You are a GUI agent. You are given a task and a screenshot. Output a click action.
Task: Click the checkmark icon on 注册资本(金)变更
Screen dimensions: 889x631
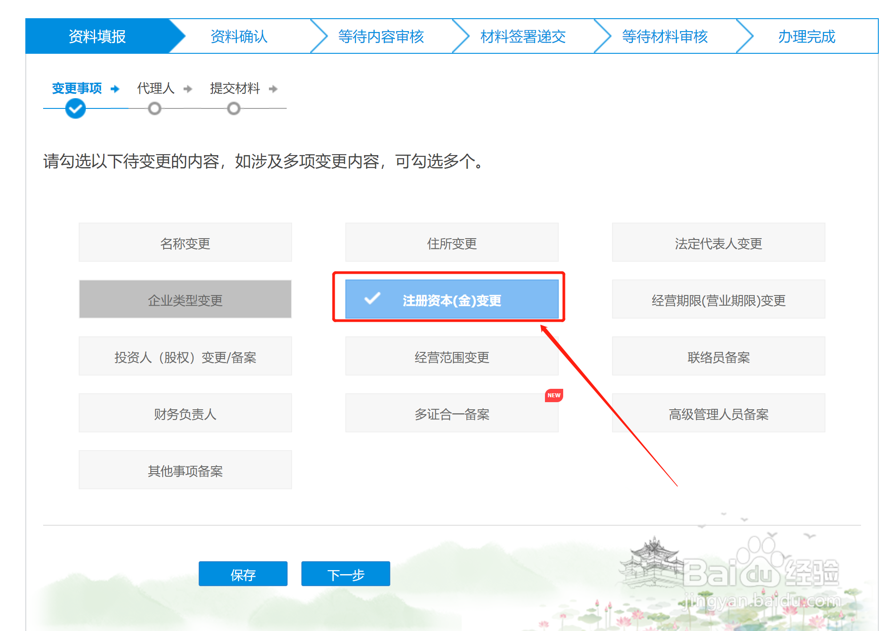(x=372, y=300)
